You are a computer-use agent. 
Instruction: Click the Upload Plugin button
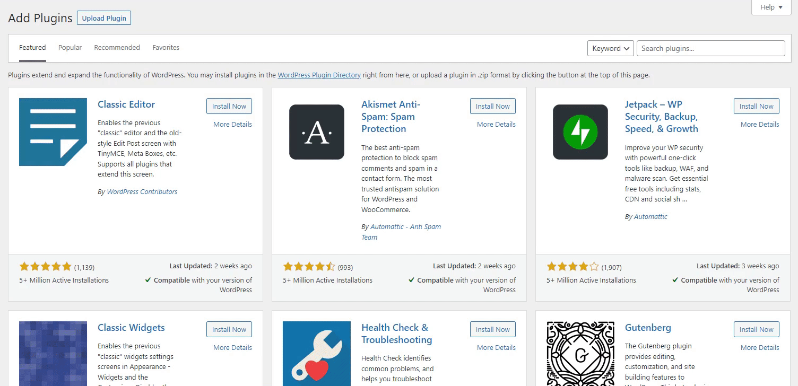[x=104, y=18]
